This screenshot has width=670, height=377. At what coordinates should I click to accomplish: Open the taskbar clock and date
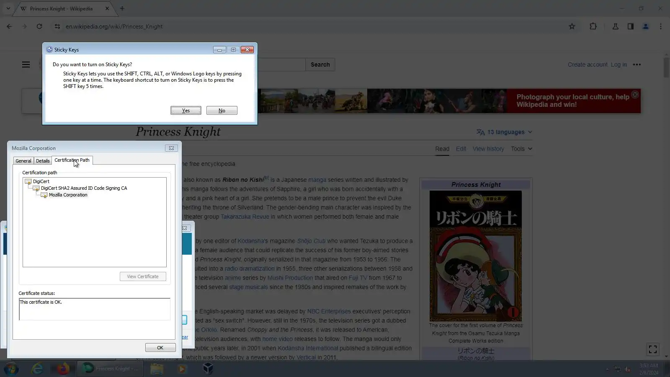[649, 369]
